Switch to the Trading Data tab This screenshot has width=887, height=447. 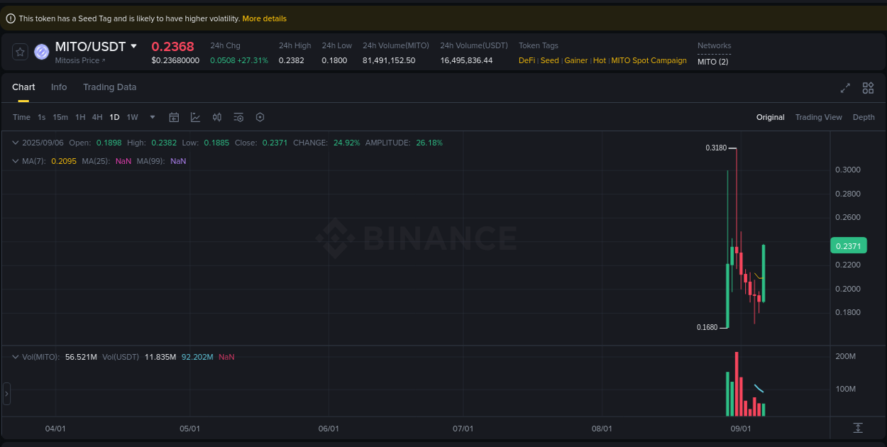click(x=109, y=87)
